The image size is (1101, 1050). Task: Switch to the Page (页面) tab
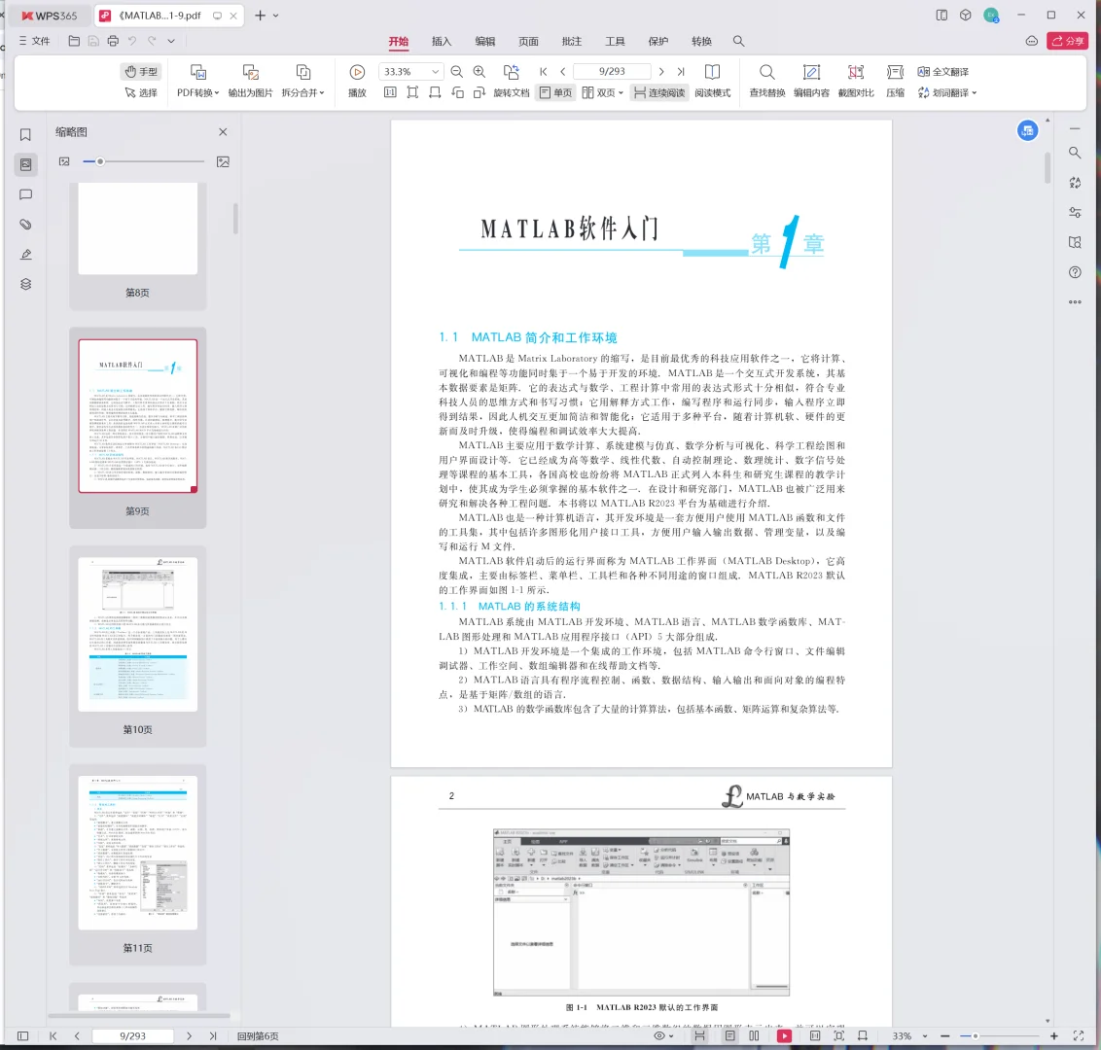(529, 42)
